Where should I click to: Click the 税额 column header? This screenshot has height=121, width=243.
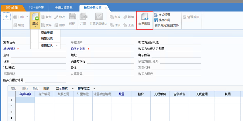(227, 94)
